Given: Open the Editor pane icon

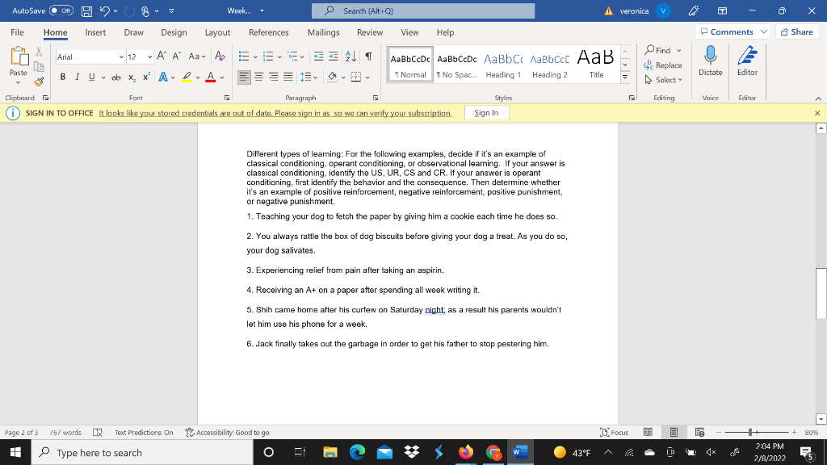Looking at the screenshot, I should tap(747, 65).
